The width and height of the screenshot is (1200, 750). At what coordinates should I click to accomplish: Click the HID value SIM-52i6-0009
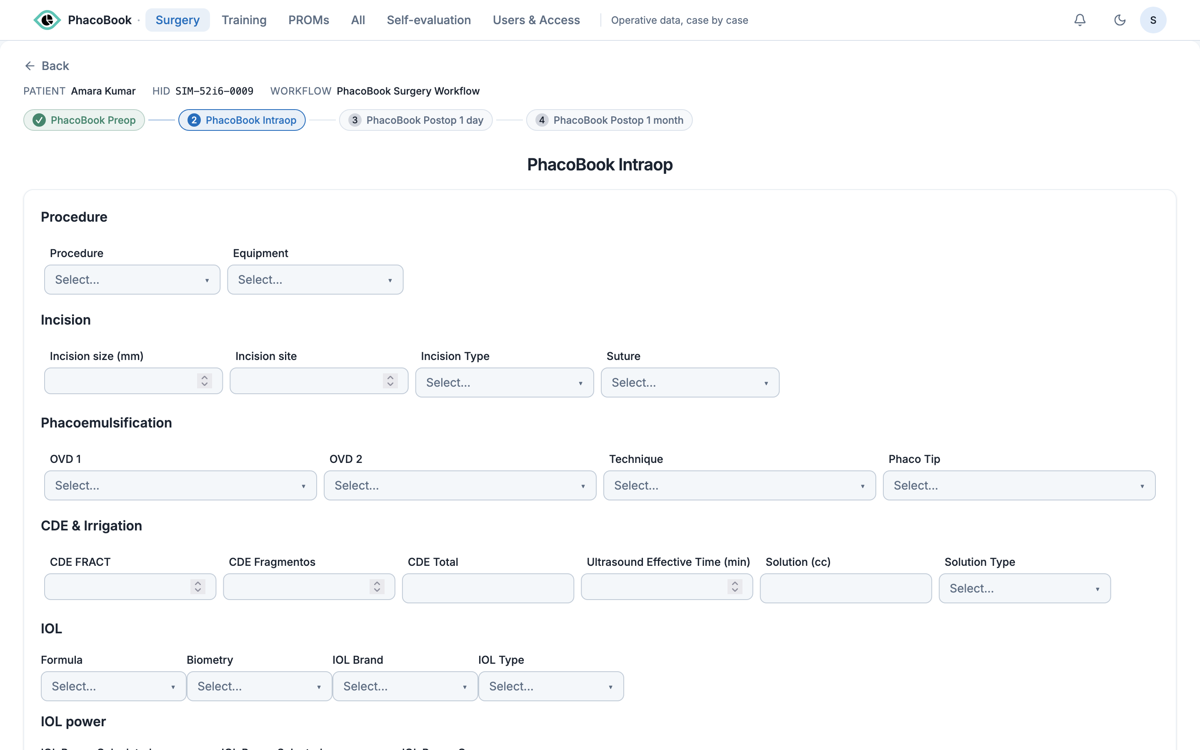coord(214,91)
